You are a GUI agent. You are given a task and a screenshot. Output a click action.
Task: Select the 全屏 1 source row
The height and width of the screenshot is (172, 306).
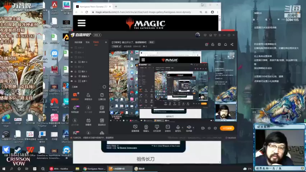pos(89,81)
